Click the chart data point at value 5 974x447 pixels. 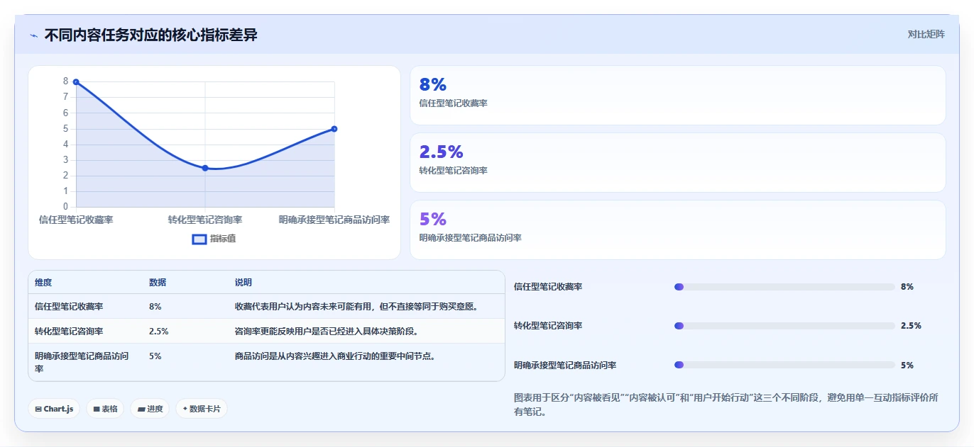coord(334,129)
